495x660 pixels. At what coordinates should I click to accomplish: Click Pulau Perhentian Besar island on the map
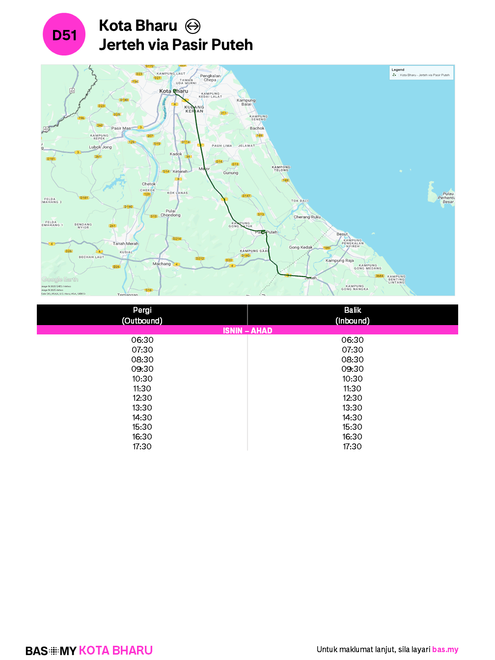[x=432, y=192]
